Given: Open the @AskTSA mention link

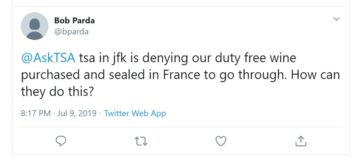Looking at the screenshot, I should point(48,58).
